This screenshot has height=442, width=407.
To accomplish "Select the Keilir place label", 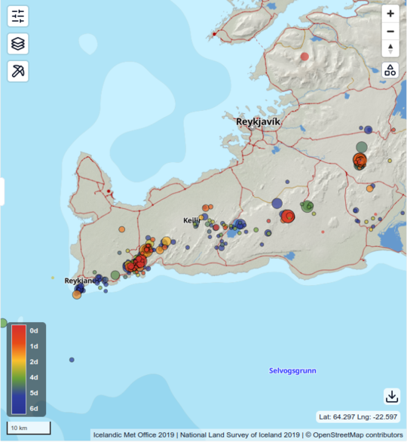I will click(191, 220).
